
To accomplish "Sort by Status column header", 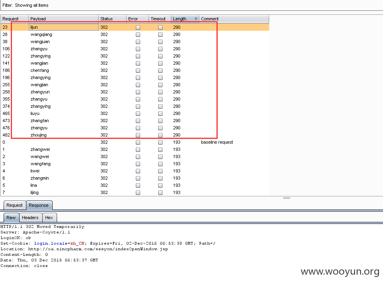I will point(112,19).
